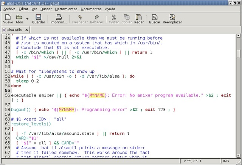Open the Archivo menu
This screenshot has width=242, height=165.
coord(9,9)
